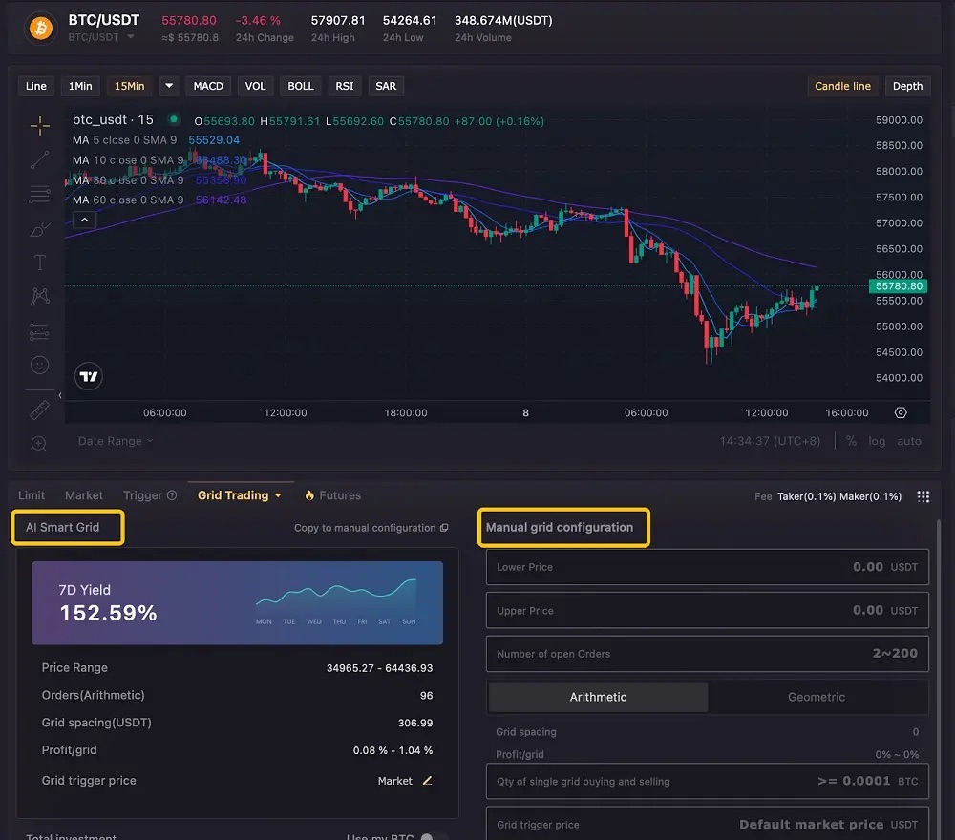Toggle auto scale on chart

coord(909,441)
